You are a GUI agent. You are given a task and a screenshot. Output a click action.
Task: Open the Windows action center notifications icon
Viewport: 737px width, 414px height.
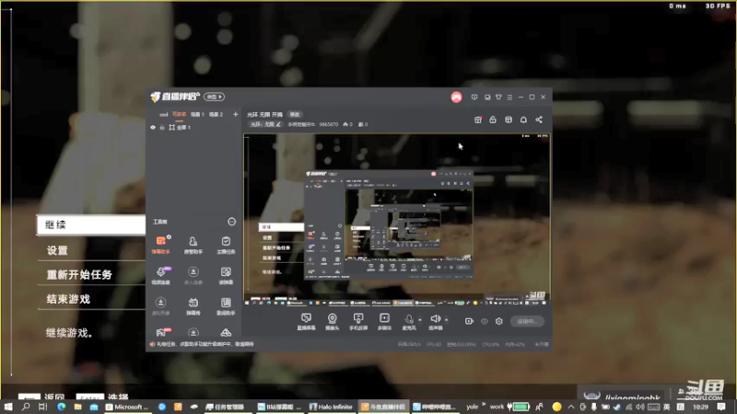[x=721, y=407]
